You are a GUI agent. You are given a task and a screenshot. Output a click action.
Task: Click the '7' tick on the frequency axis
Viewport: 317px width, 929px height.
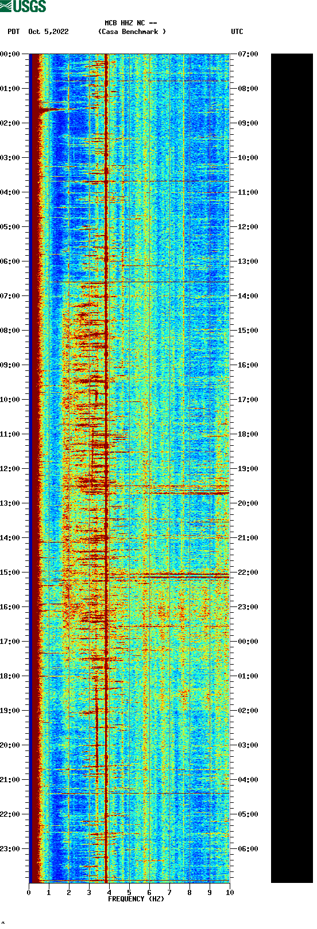click(x=169, y=893)
